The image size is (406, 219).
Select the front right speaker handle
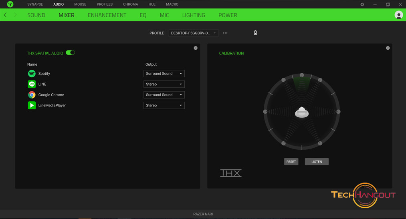(x=320, y=80)
